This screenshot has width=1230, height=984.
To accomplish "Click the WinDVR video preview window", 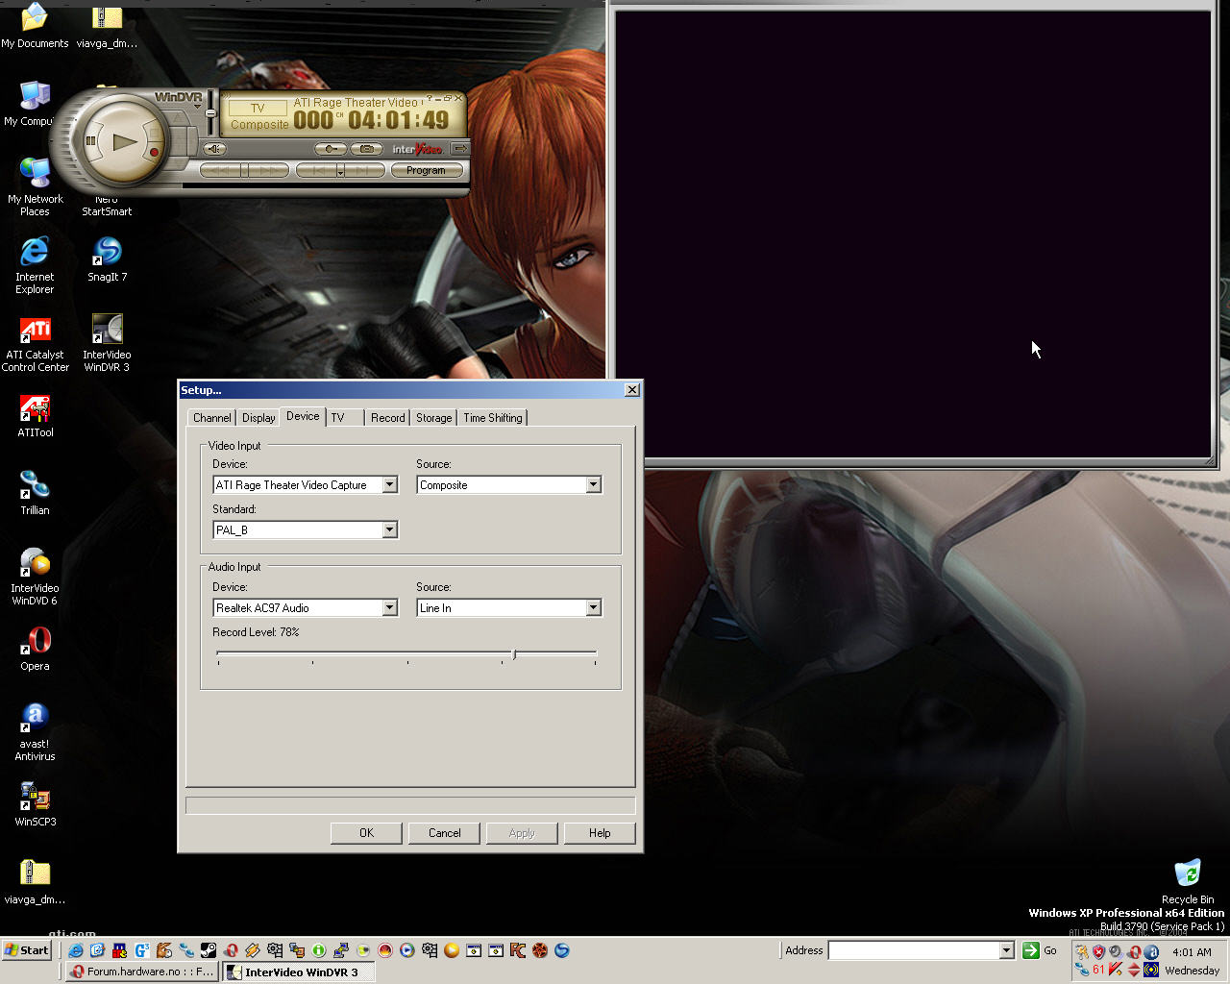I will point(913,234).
